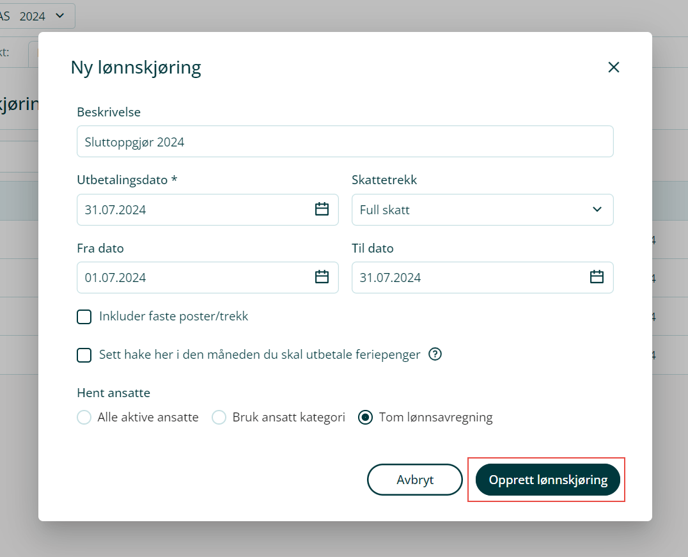Select Alle aktive ansatte radio option

pos(84,418)
